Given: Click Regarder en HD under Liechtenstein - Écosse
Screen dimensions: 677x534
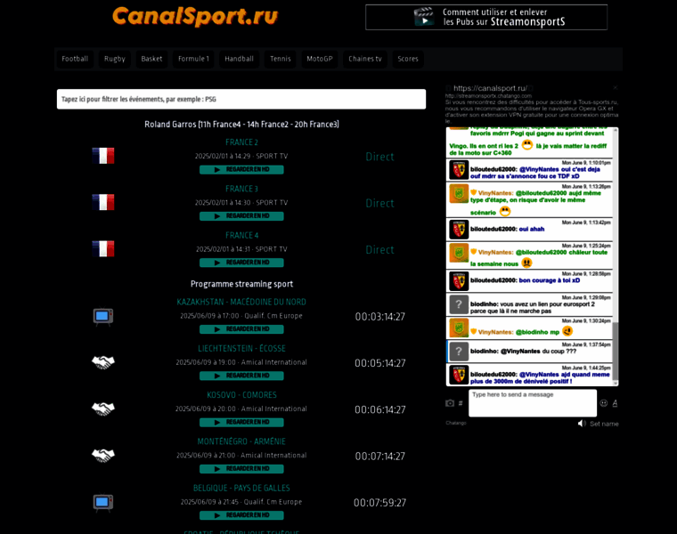Looking at the screenshot, I should click(x=241, y=376).
